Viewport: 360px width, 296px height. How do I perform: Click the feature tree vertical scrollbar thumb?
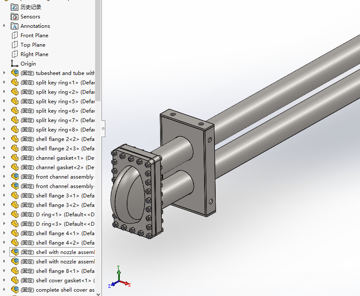98,50
